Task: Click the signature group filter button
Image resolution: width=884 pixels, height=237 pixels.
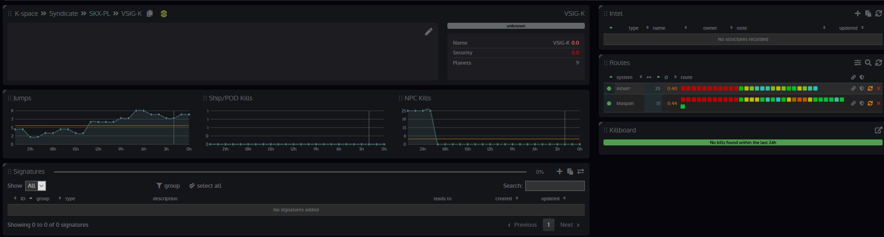Action: pyautogui.click(x=168, y=186)
